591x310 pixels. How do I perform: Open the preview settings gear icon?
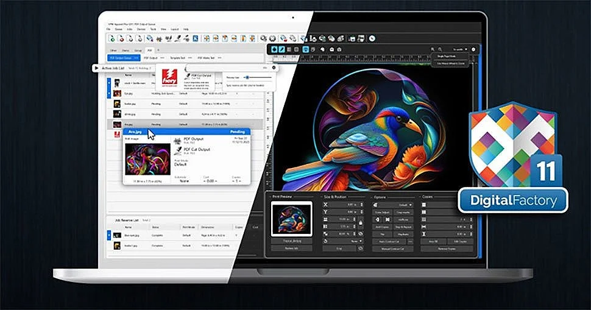tap(473, 49)
